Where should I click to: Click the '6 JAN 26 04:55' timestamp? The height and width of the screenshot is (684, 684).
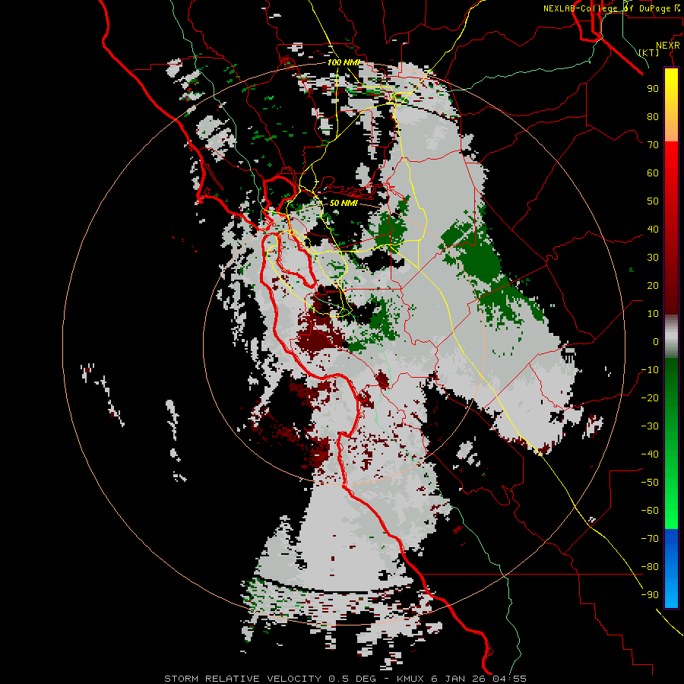pos(479,679)
